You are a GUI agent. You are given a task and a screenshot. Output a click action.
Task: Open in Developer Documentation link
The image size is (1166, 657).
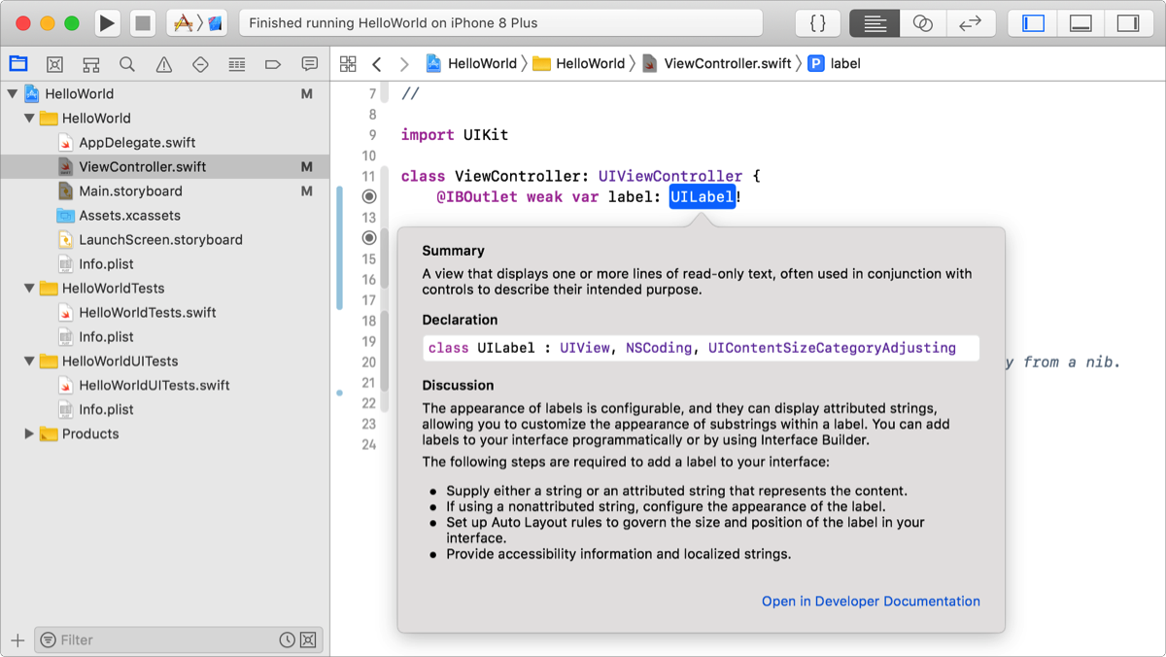tap(871, 602)
